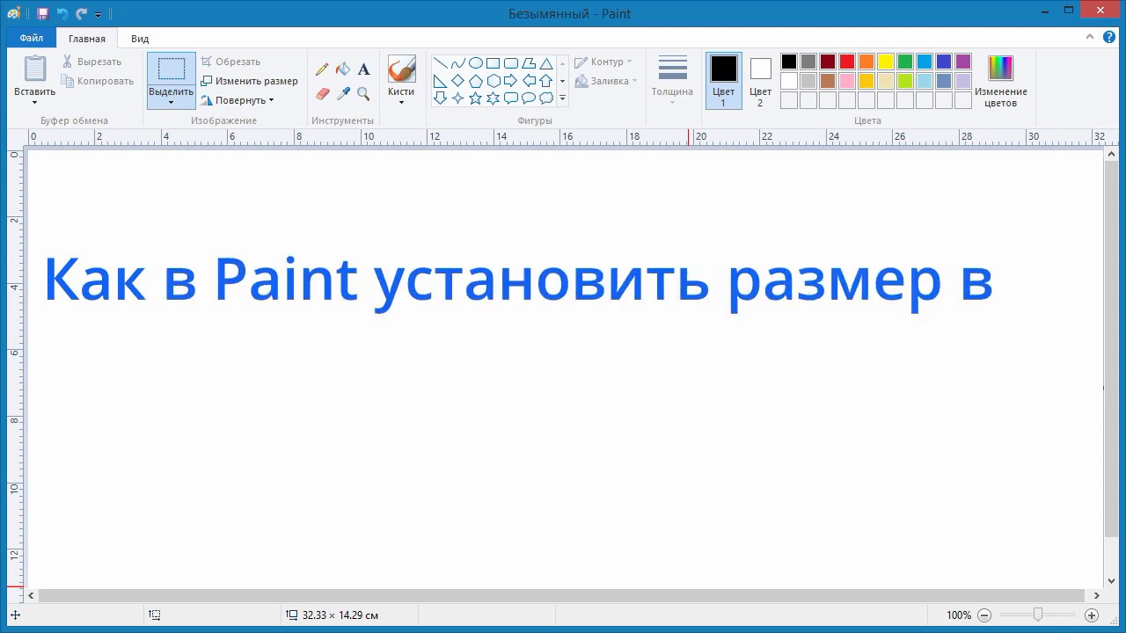Open Customize Quick Access Toolbar dropdown
Screen dimensions: 1126x633
(98, 15)
